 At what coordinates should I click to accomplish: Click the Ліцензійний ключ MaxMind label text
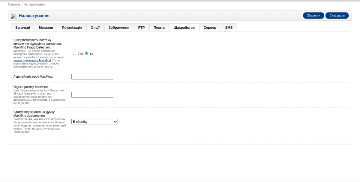(x=33, y=77)
